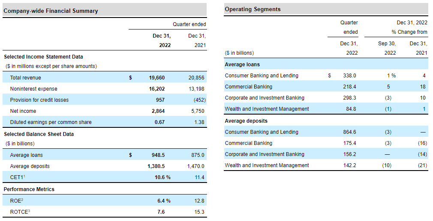
Task: Select the Provision for credit losses label
Action: (x=39, y=100)
